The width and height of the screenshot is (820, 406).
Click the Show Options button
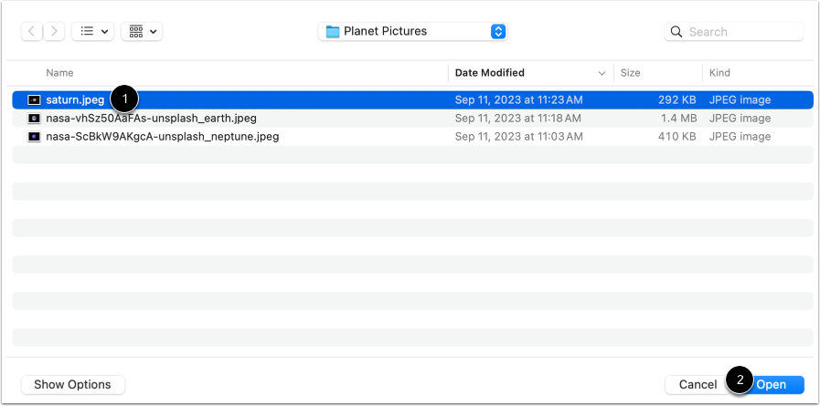tap(73, 385)
